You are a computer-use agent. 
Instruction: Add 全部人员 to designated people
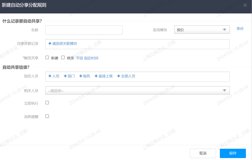coord(126,76)
